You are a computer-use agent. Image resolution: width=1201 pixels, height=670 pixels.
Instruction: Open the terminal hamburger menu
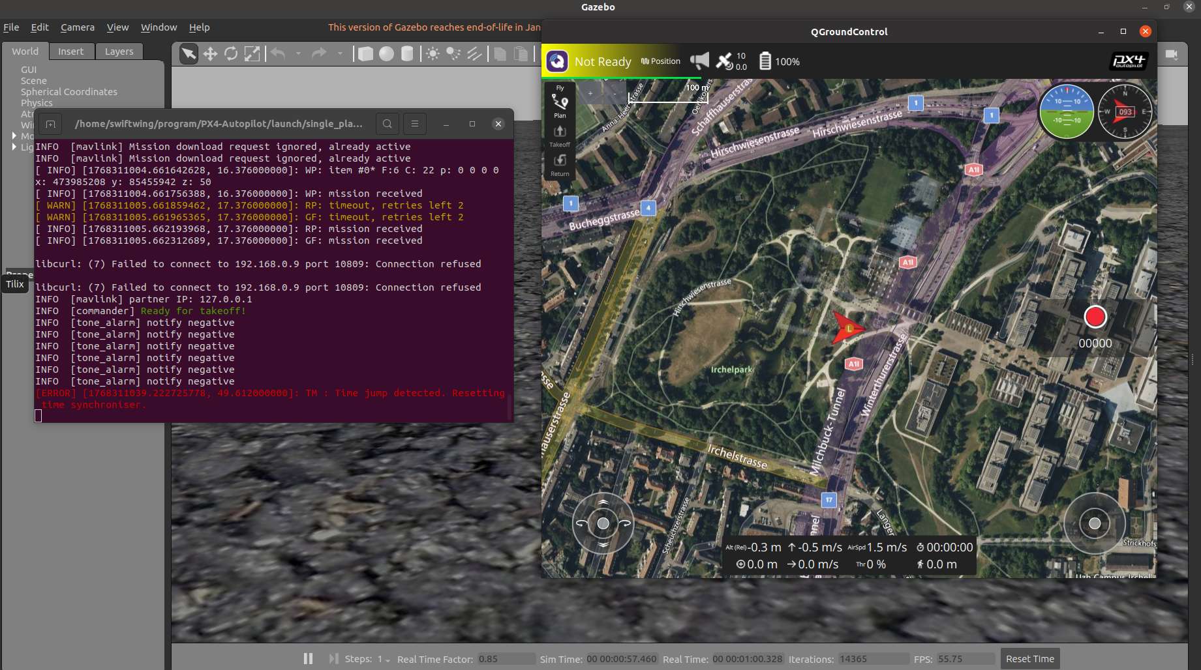point(415,124)
